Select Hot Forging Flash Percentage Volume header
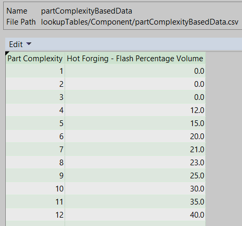 (135, 59)
